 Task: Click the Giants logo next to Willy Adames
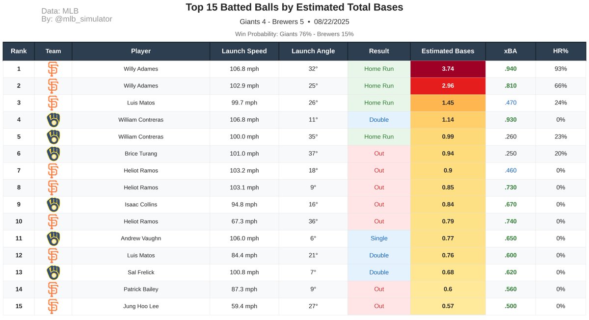point(53,69)
